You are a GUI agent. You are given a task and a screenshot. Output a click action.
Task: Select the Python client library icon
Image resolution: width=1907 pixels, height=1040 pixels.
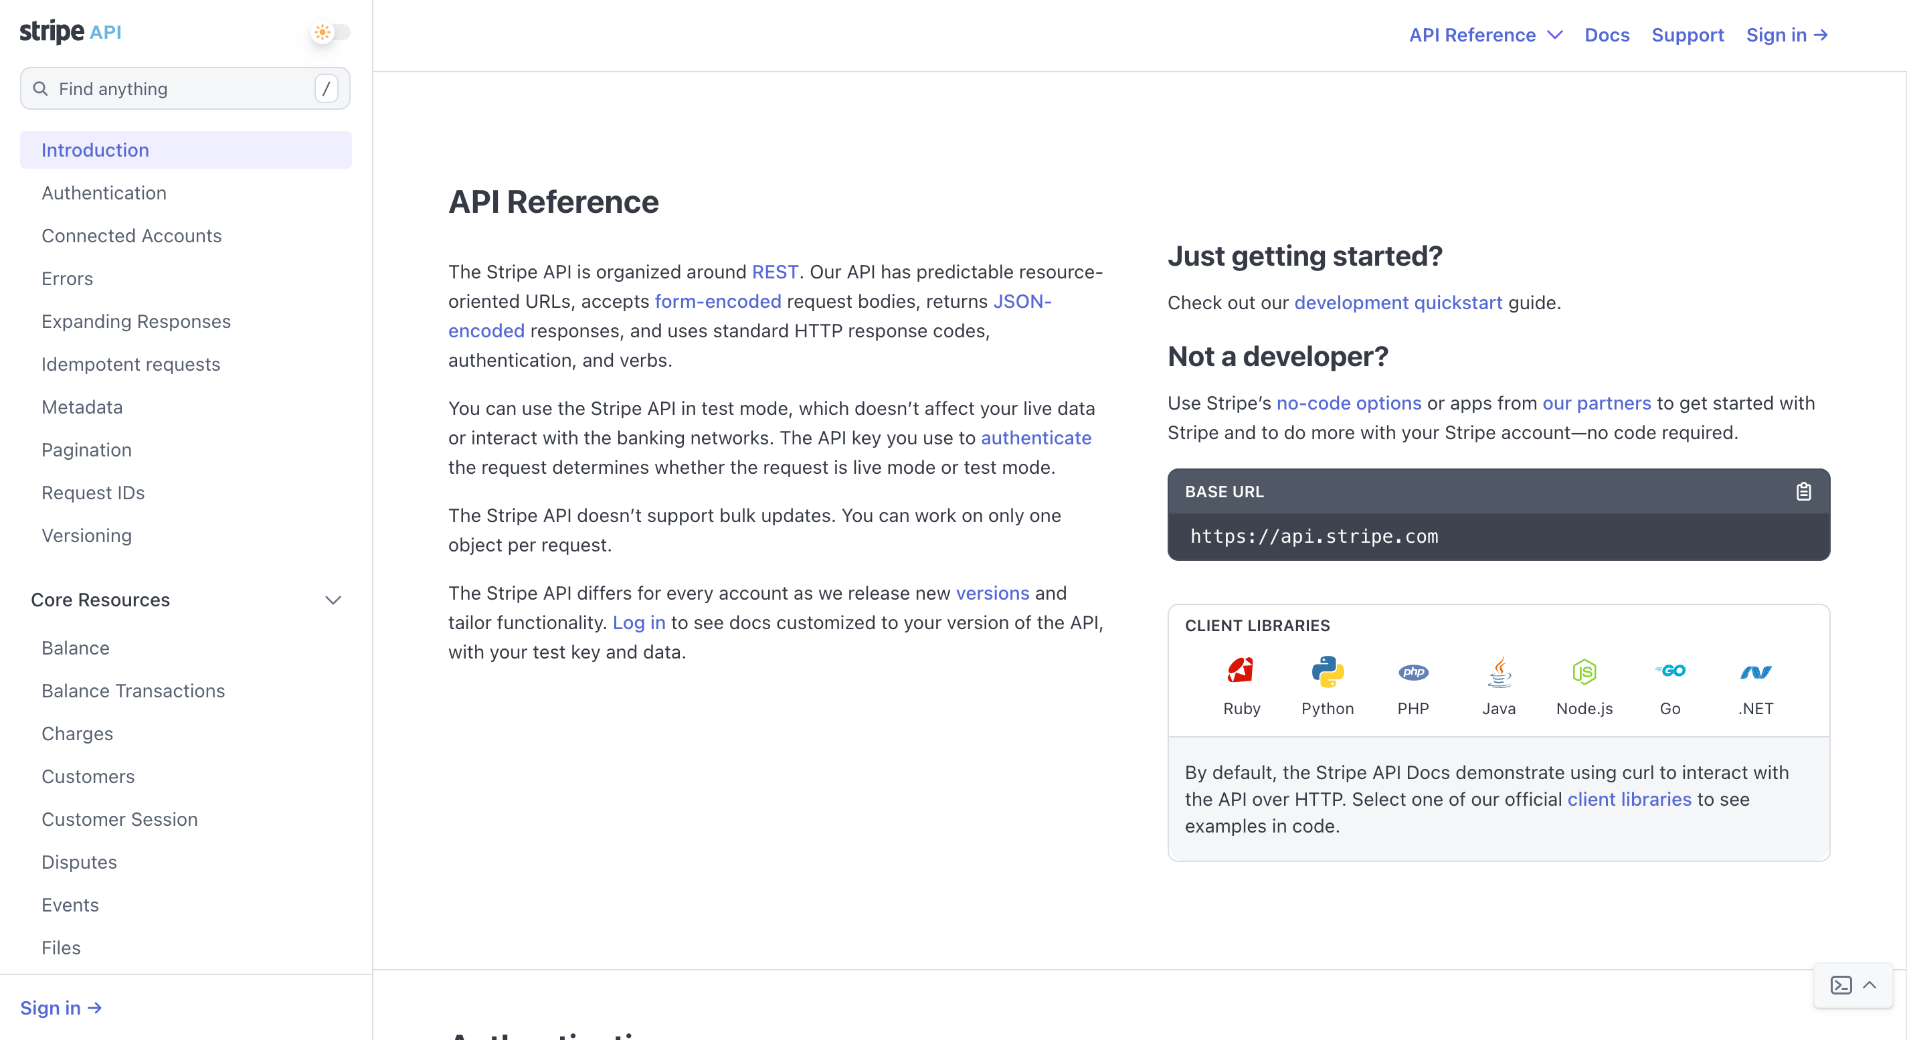pyautogui.click(x=1328, y=671)
